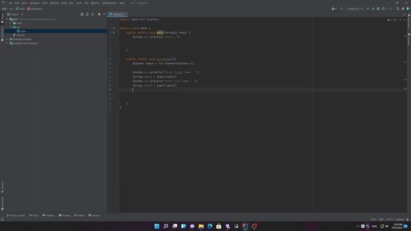Image resolution: width=411 pixels, height=231 pixels.
Task: Click the Expand All icon in Project panel
Action: pos(87,14)
